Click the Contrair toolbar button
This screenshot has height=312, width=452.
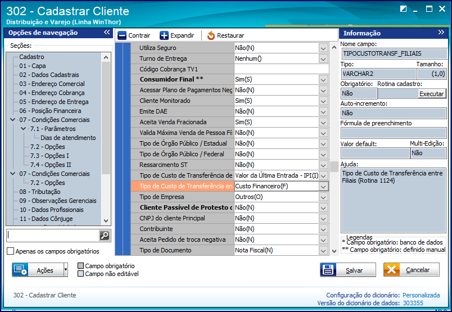click(x=134, y=35)
